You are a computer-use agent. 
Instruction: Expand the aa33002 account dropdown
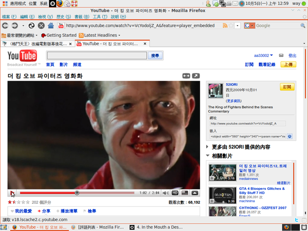click(x=272, y=55)
